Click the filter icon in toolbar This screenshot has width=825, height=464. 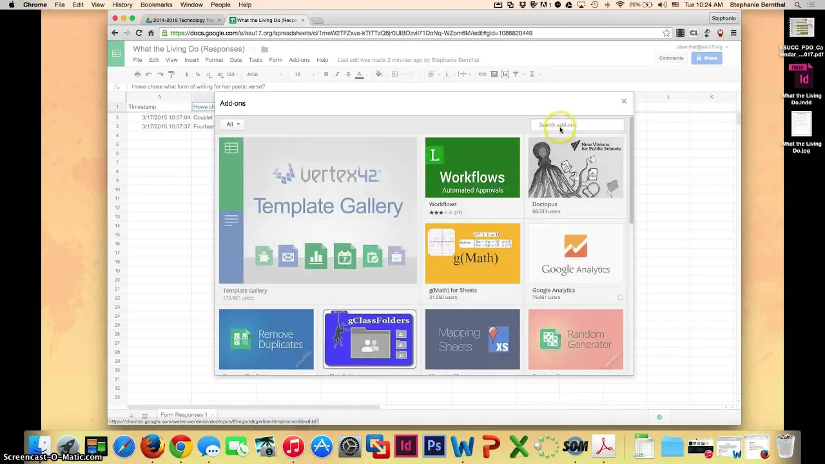(516, 74)
